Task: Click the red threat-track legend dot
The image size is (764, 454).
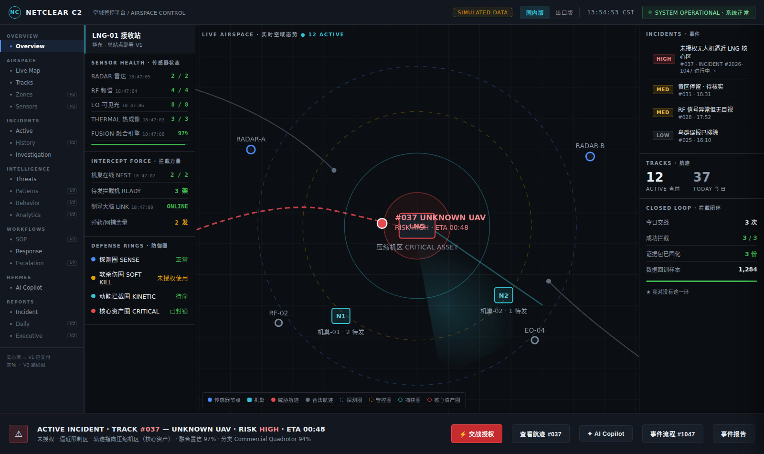Action: point(273,400)
